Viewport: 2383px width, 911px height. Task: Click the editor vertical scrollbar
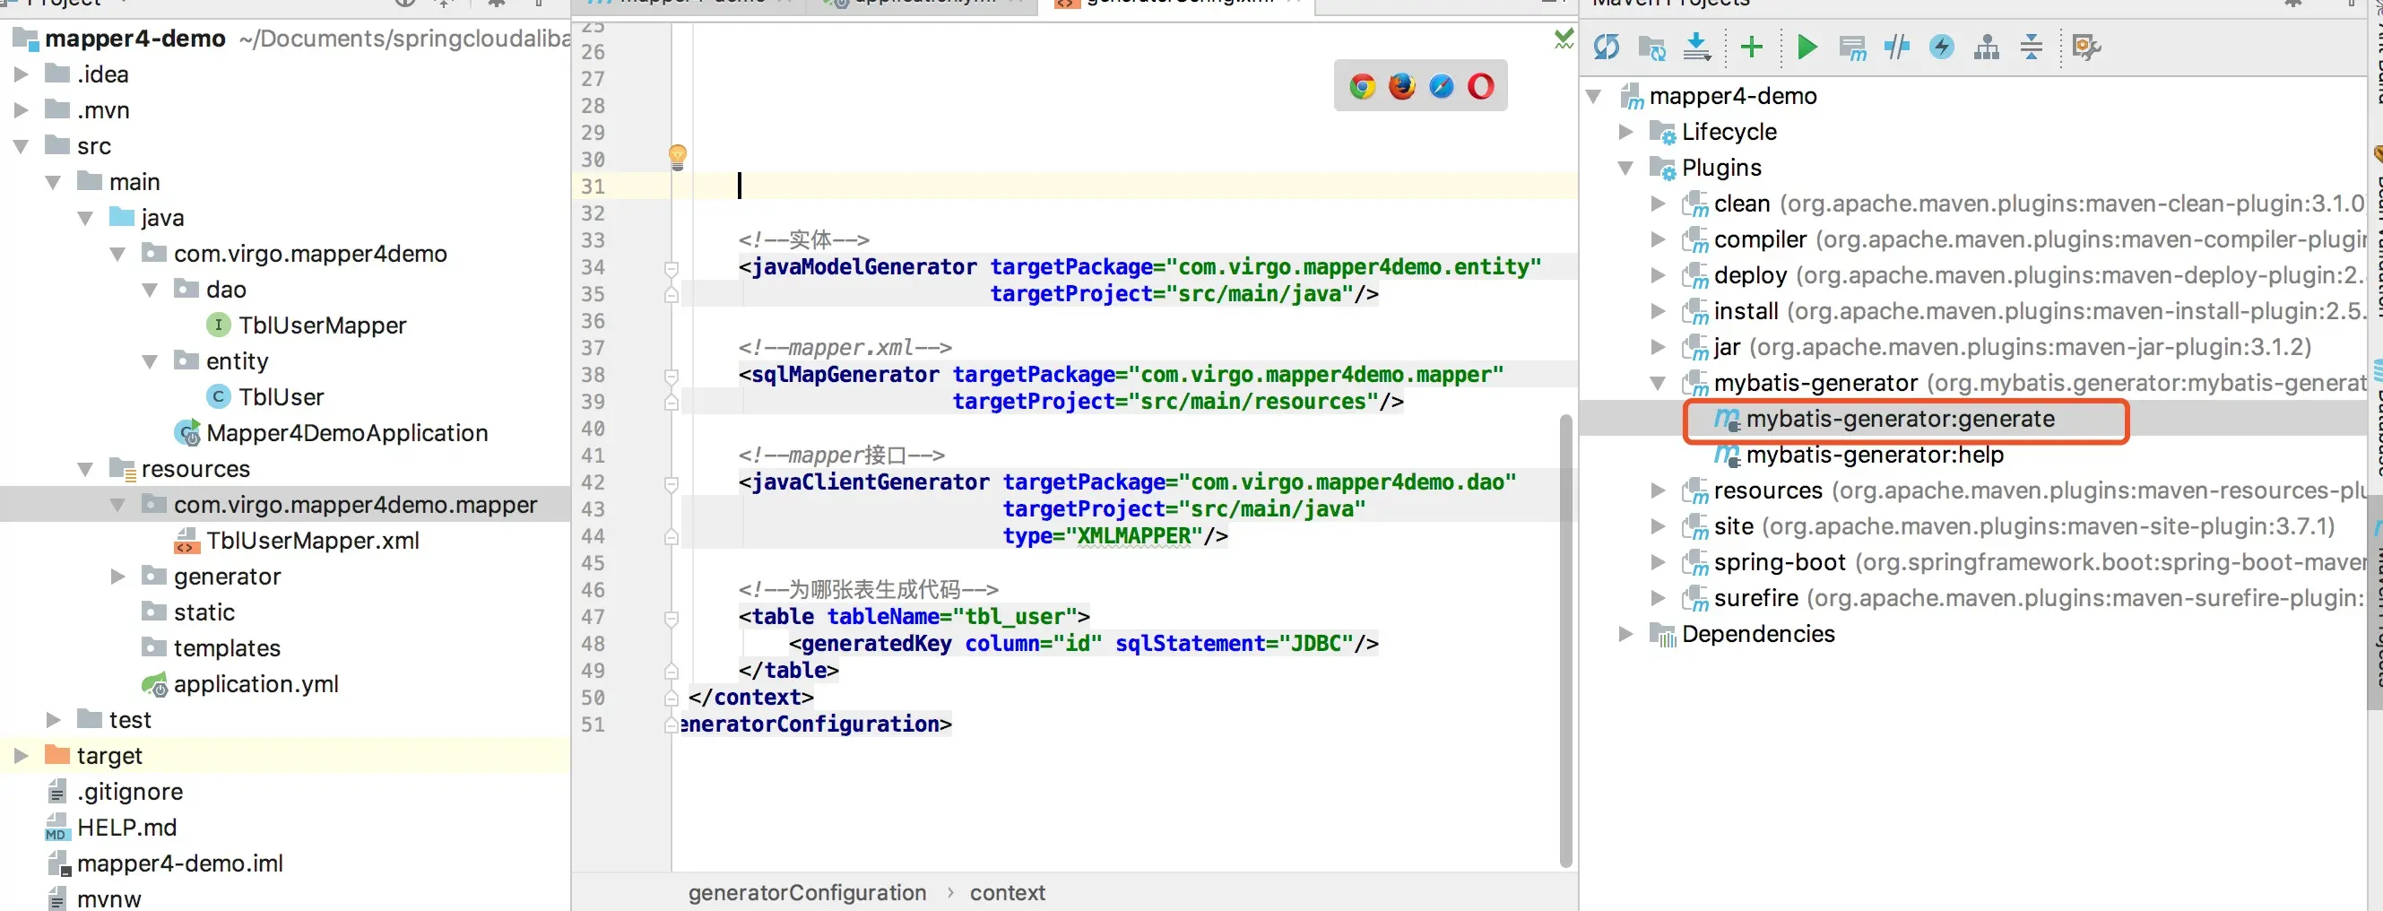1565,640
